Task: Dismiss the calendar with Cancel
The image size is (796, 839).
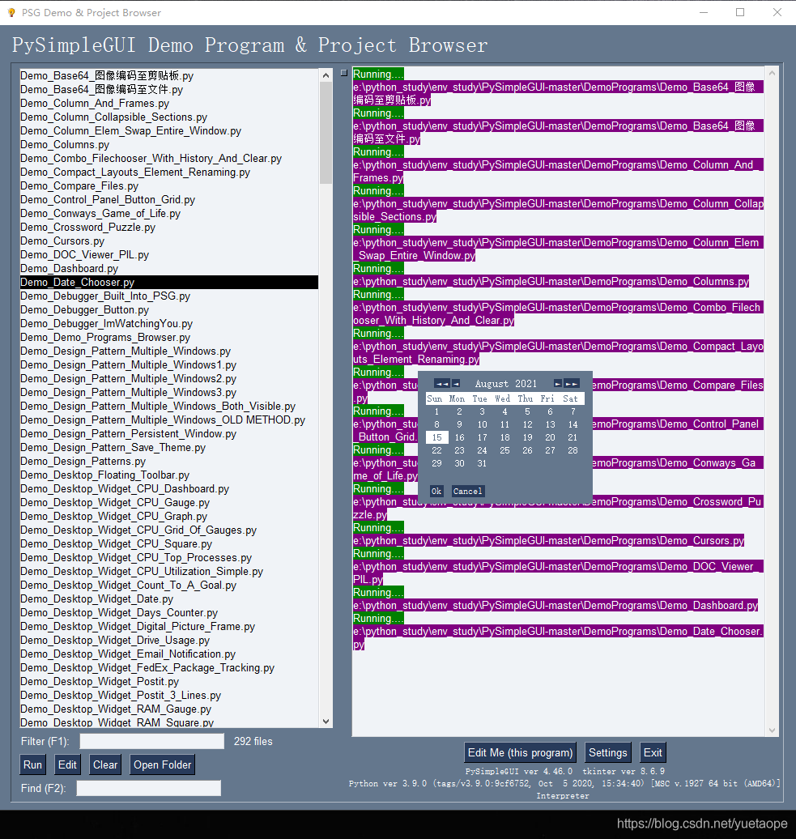Action: (467, 492)
